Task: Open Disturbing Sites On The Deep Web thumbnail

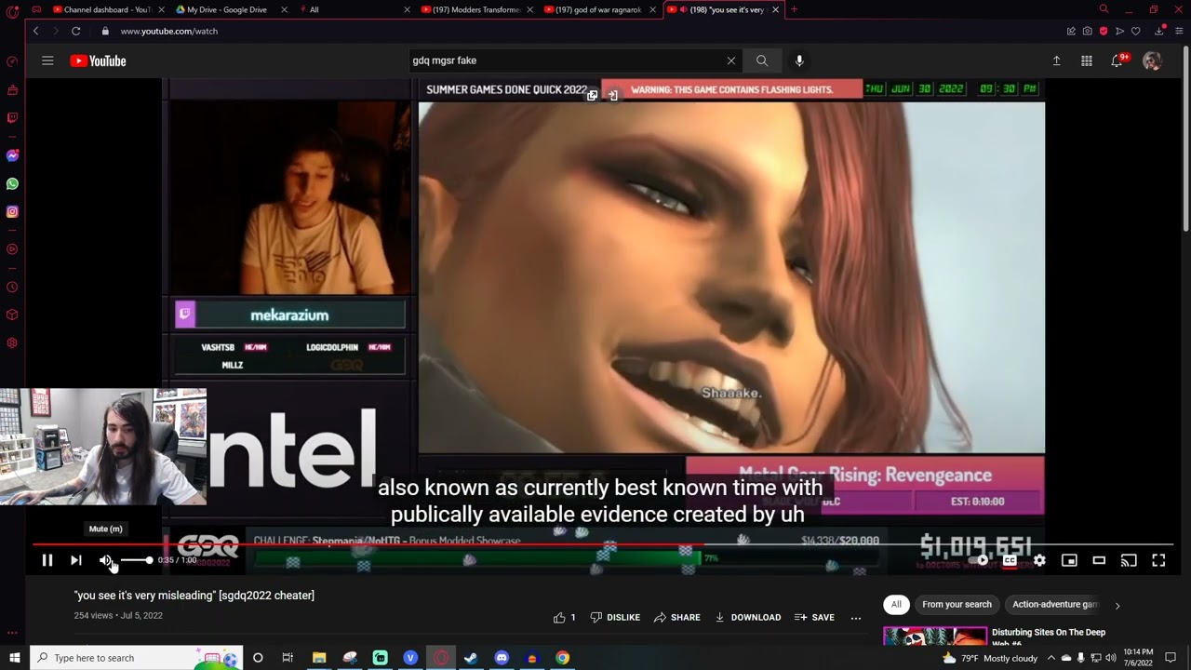Action: point(934,636)
